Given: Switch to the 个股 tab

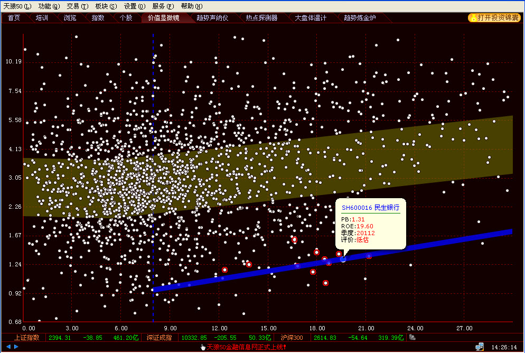Looking at the screenshot, I should [x=126, y=18].
